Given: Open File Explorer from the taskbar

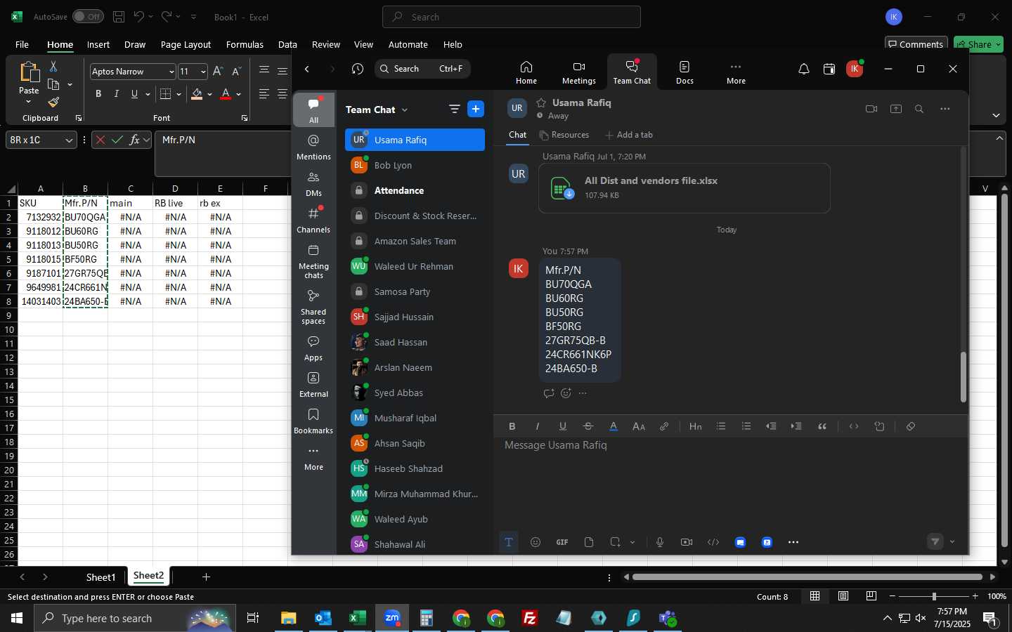Looking at the screenshot, I should point(289,618).
